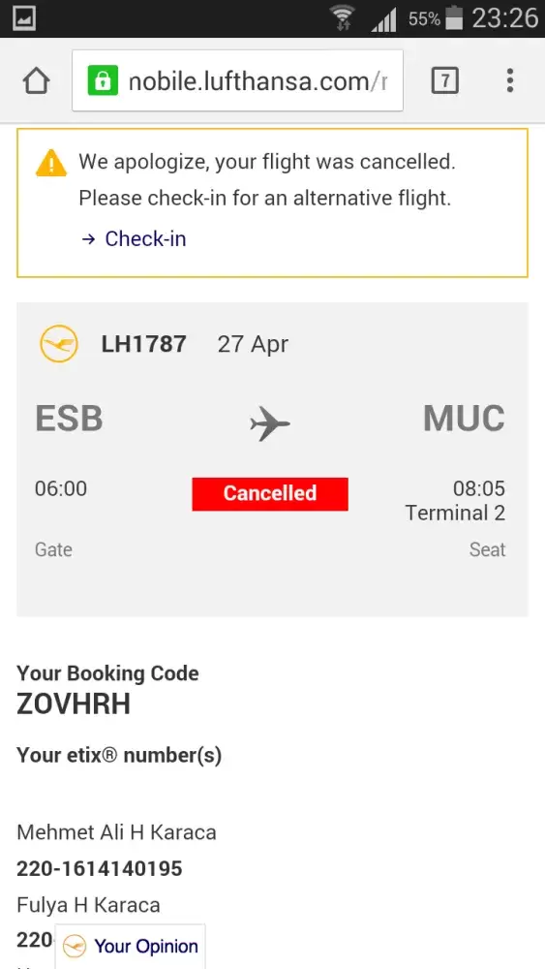Tap the battery indicator in status bar

(x=454, y=17)
